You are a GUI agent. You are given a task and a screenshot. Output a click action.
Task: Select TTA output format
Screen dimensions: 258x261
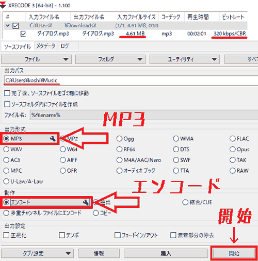tap(176, 171)
